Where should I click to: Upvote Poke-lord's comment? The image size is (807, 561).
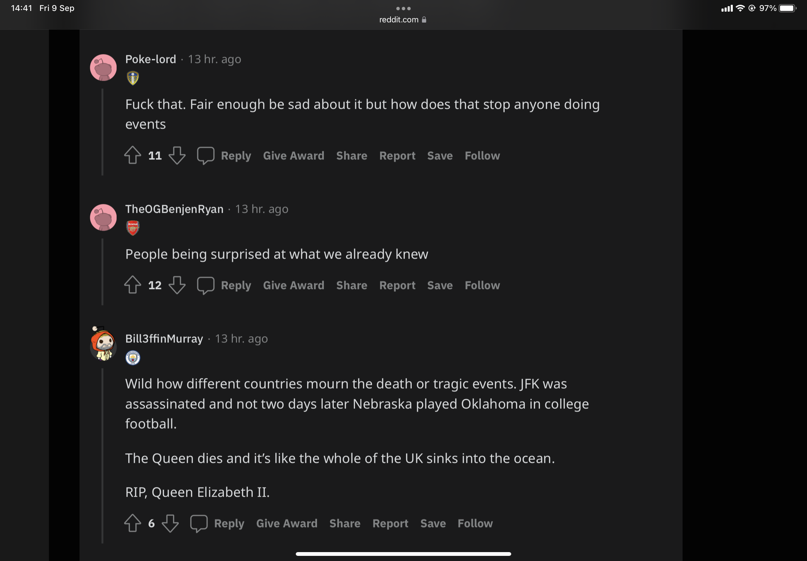pos(132,155)
